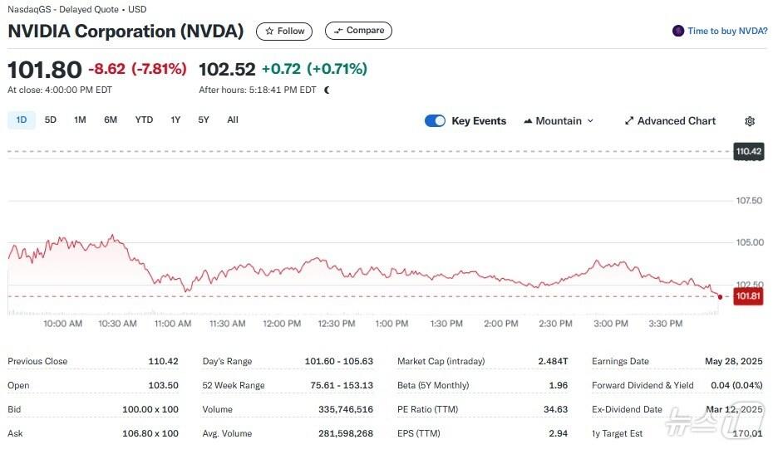Image resolution: width=773 pixels, height=449 pixels.
Task: Click the purple Time to buy NVDA icon
Action: (x=678, y=31)
